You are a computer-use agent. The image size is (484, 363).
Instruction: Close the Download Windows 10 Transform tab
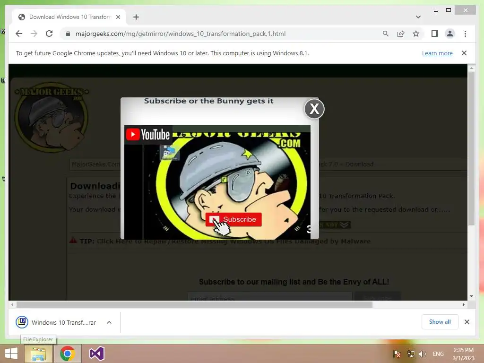pos(118,17)
